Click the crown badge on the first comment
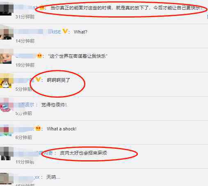208x186 pixels. [x=42, y=8]
